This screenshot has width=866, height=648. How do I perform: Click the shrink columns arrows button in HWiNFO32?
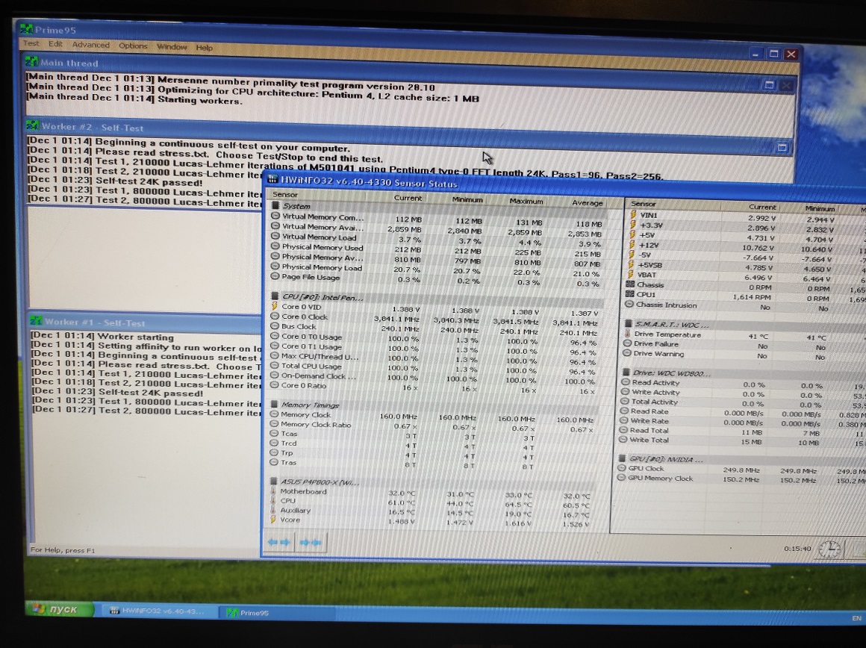311,543
